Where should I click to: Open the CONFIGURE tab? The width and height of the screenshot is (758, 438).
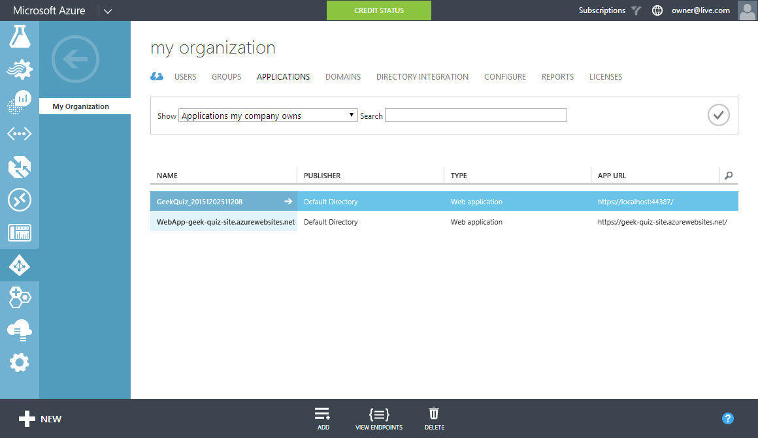coord(504,76)
